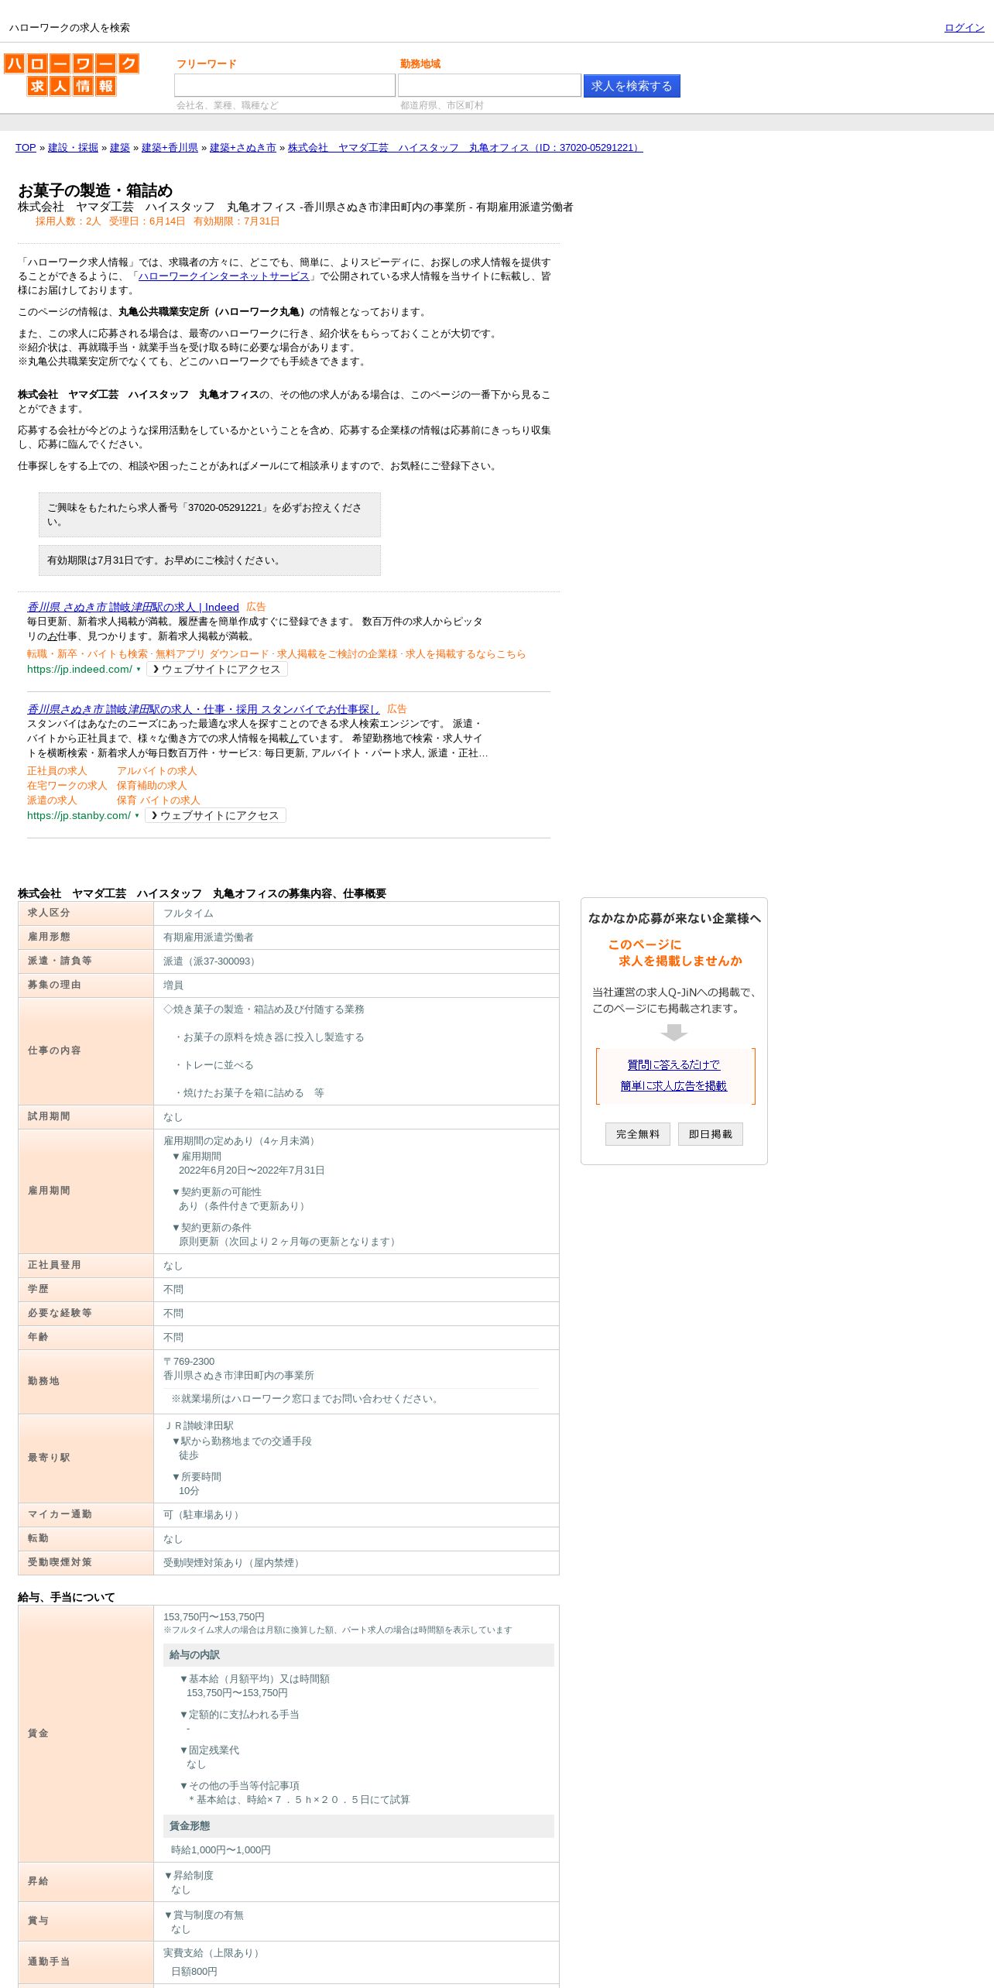Click the 受動喫煙対策あり（屋内禁煙）cell
The image size is (994, 1988).
[x=356, y=1563]
